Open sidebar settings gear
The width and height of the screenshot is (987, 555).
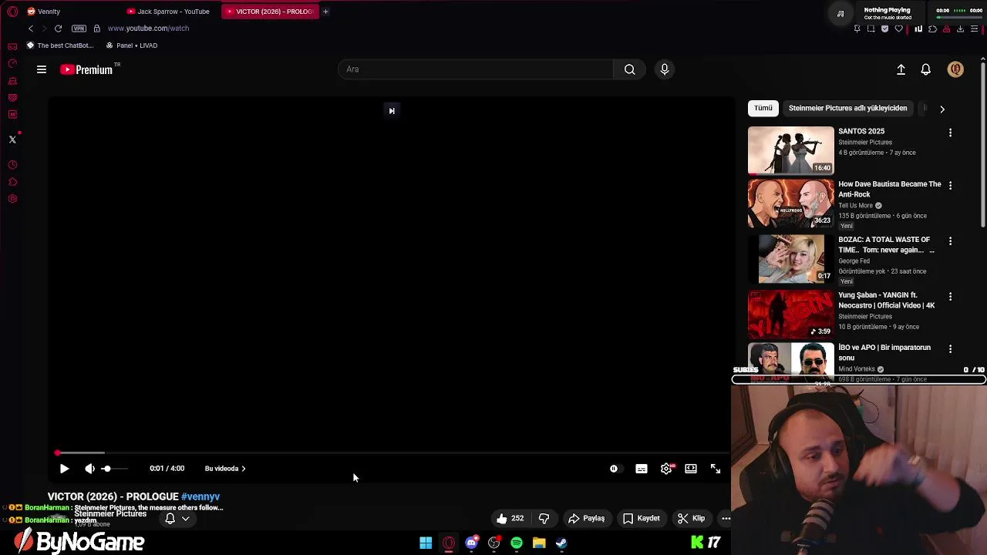coord(12,199)
